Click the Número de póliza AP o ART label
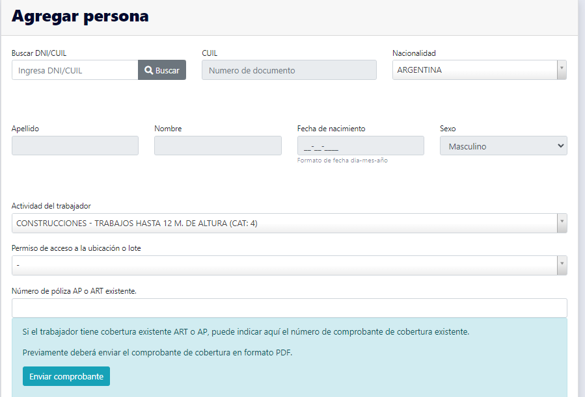585x397 pixels. [74, 291]
